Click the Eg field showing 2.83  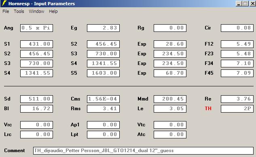click(103, 28)
